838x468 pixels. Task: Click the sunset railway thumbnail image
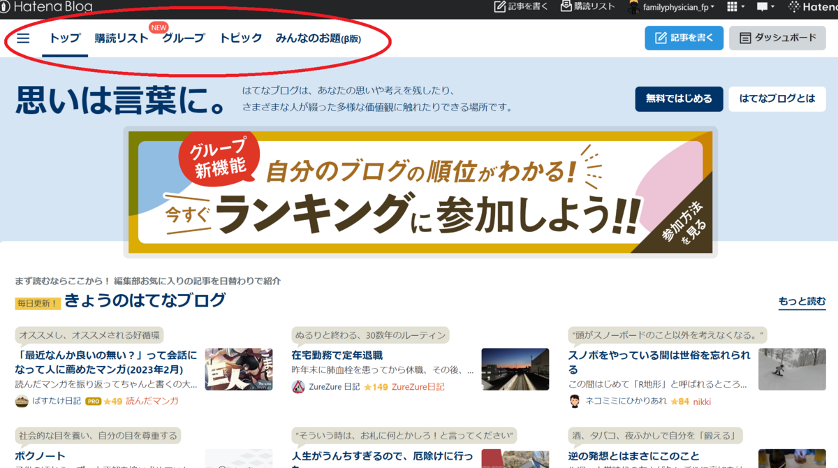click(515, 369)
